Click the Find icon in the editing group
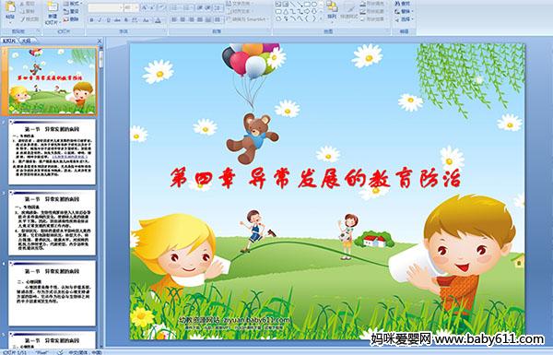 pos(403,4)
